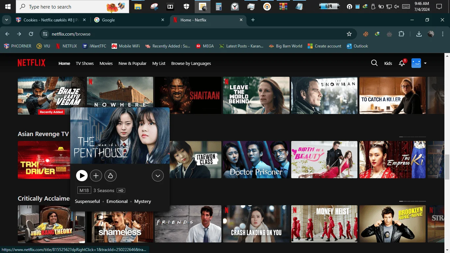Screen dimensions: 450x253
Task: Open To Catch a Killer card
Action: (x=392, y=96)
